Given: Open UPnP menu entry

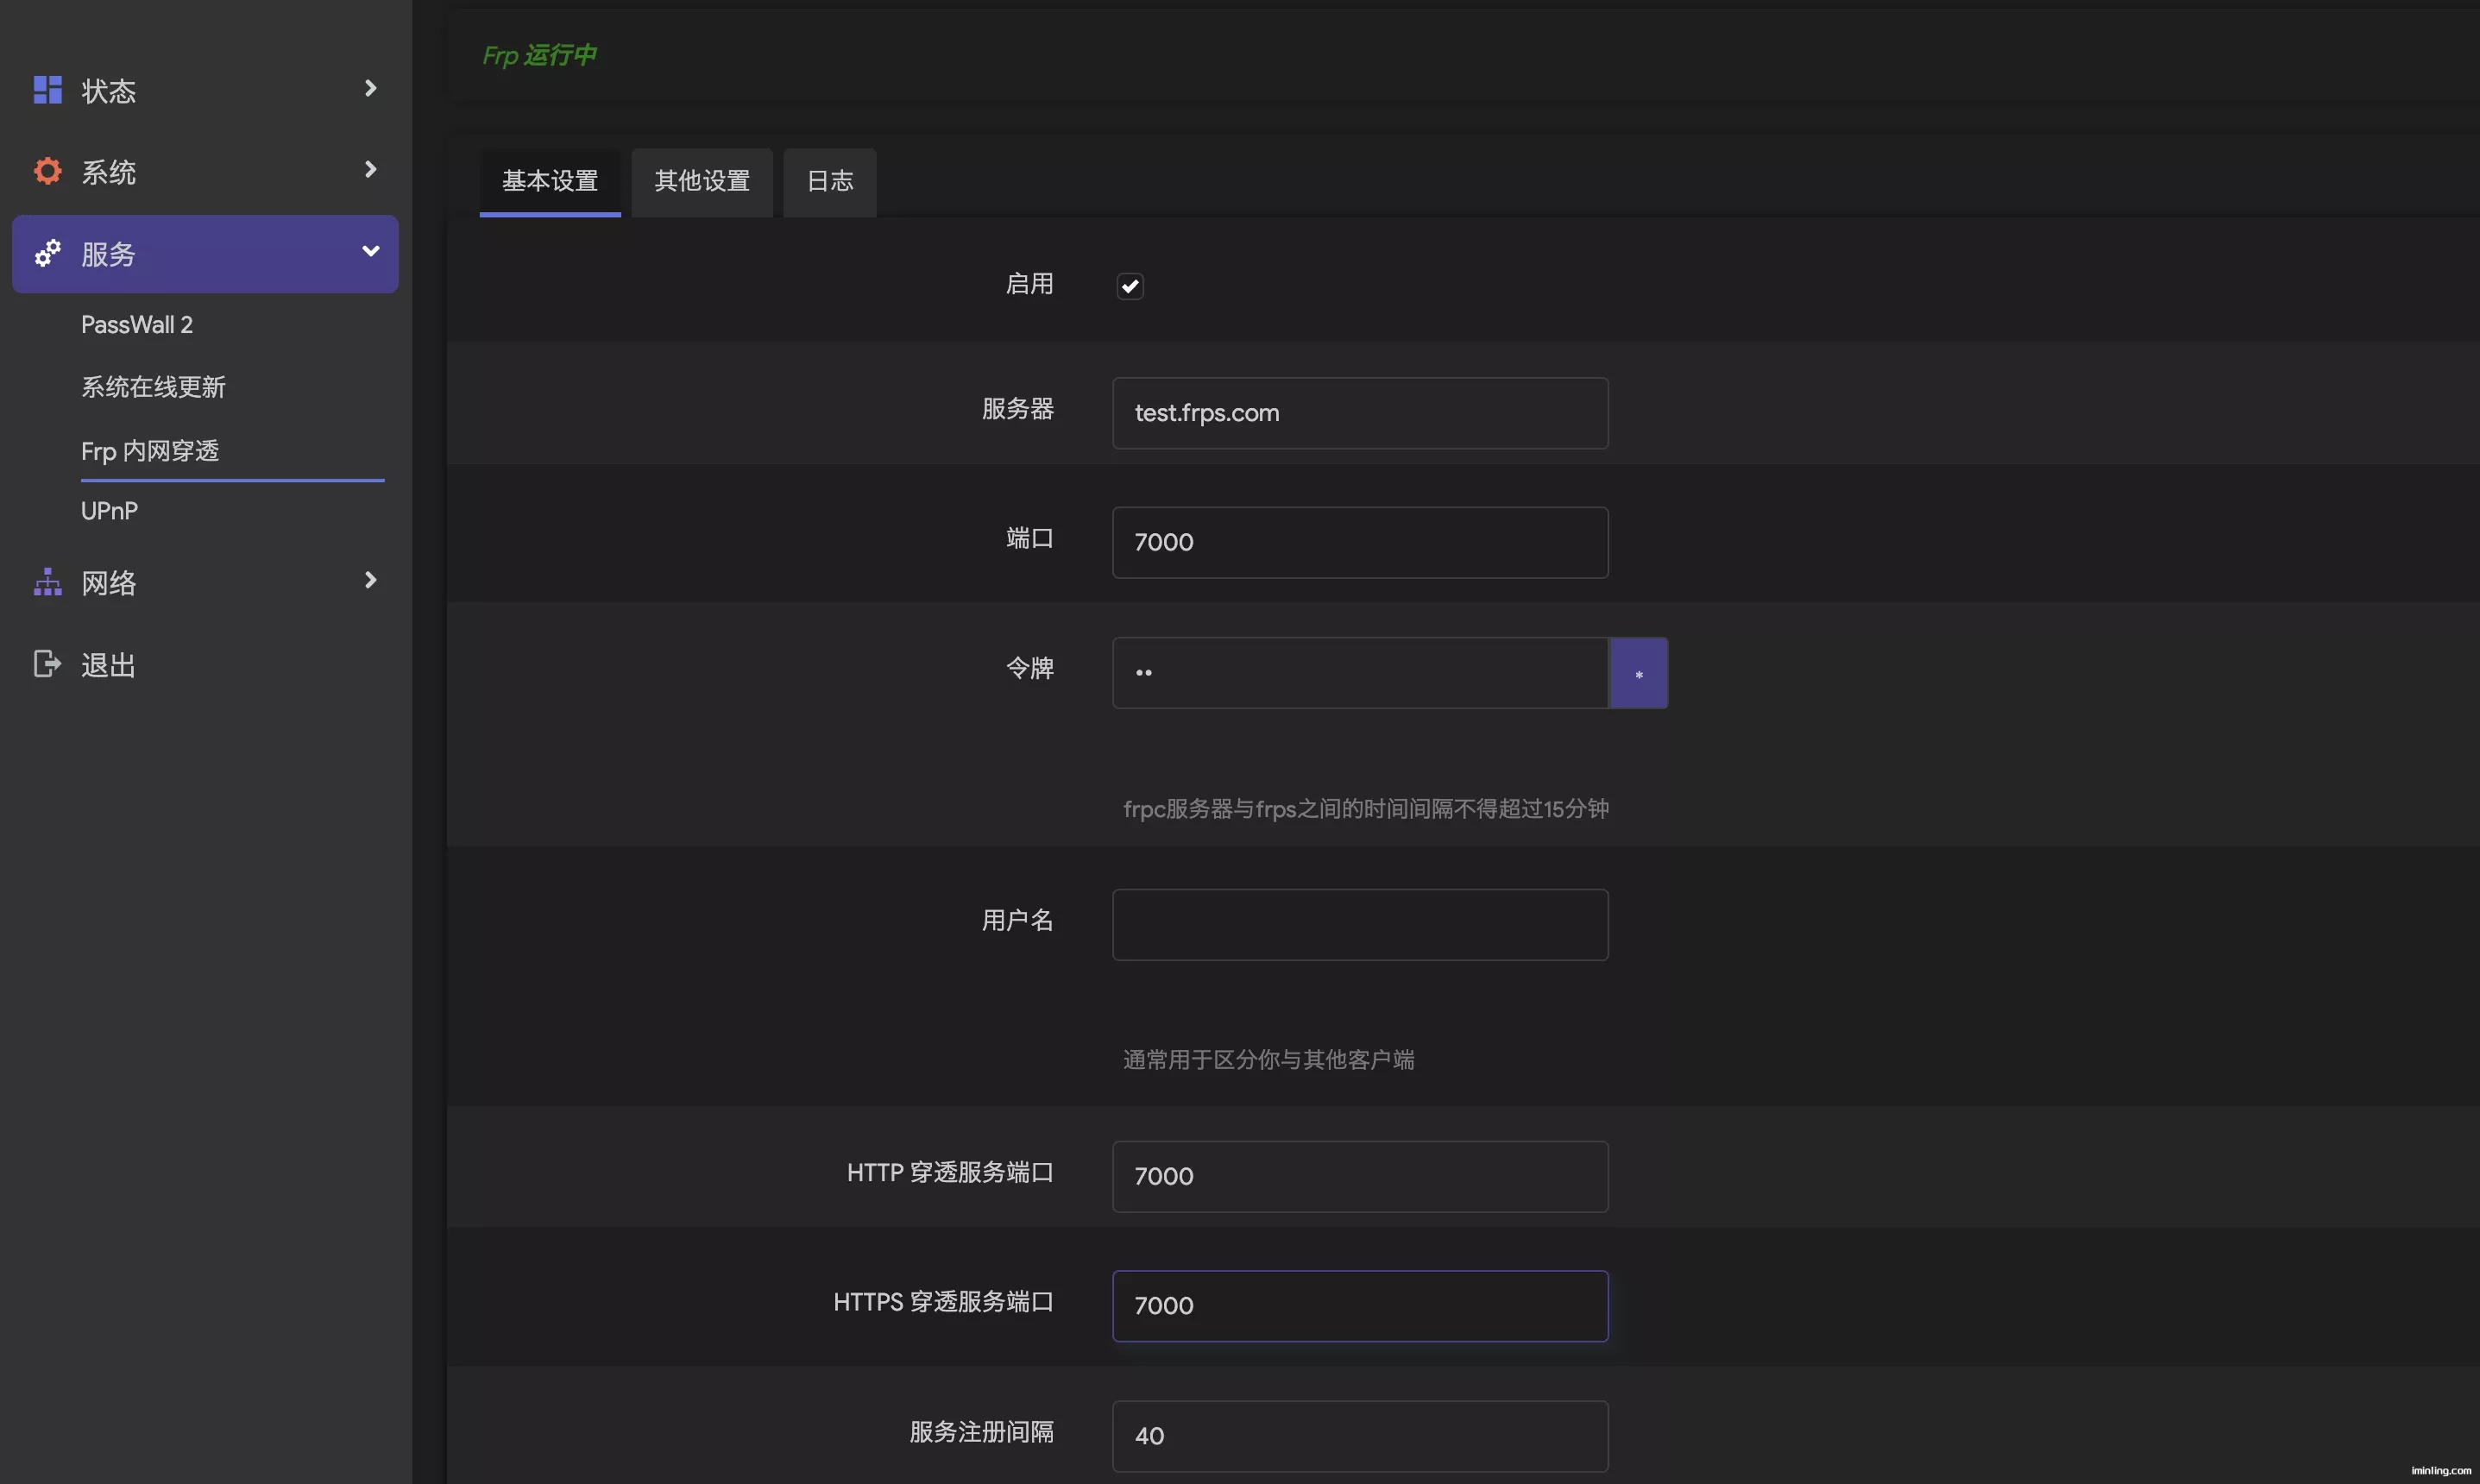Looking at the screenshot, I should tap(109, 511).
